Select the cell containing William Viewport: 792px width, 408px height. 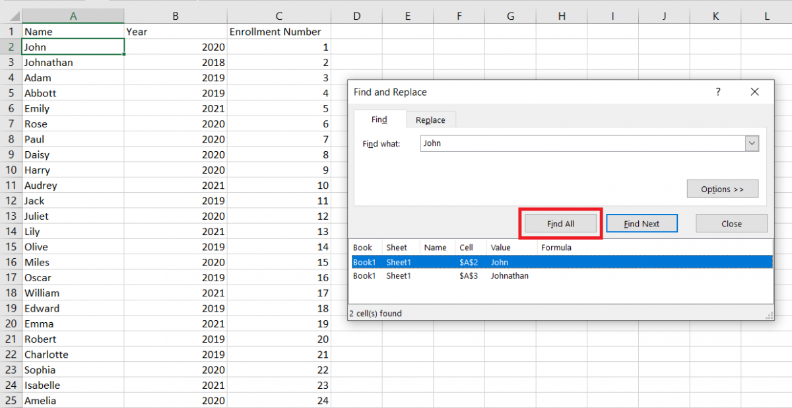pyautogui.click(x=73, y=293)
